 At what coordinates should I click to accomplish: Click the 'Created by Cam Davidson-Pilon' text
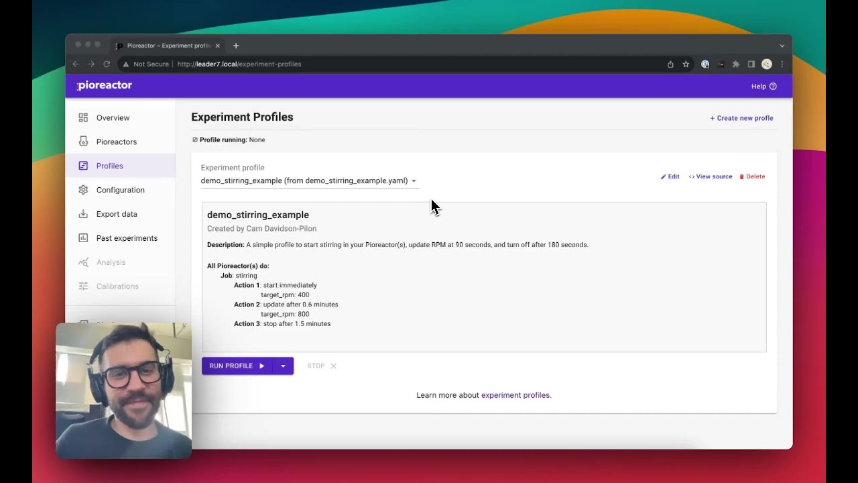(x=261, y=229)
